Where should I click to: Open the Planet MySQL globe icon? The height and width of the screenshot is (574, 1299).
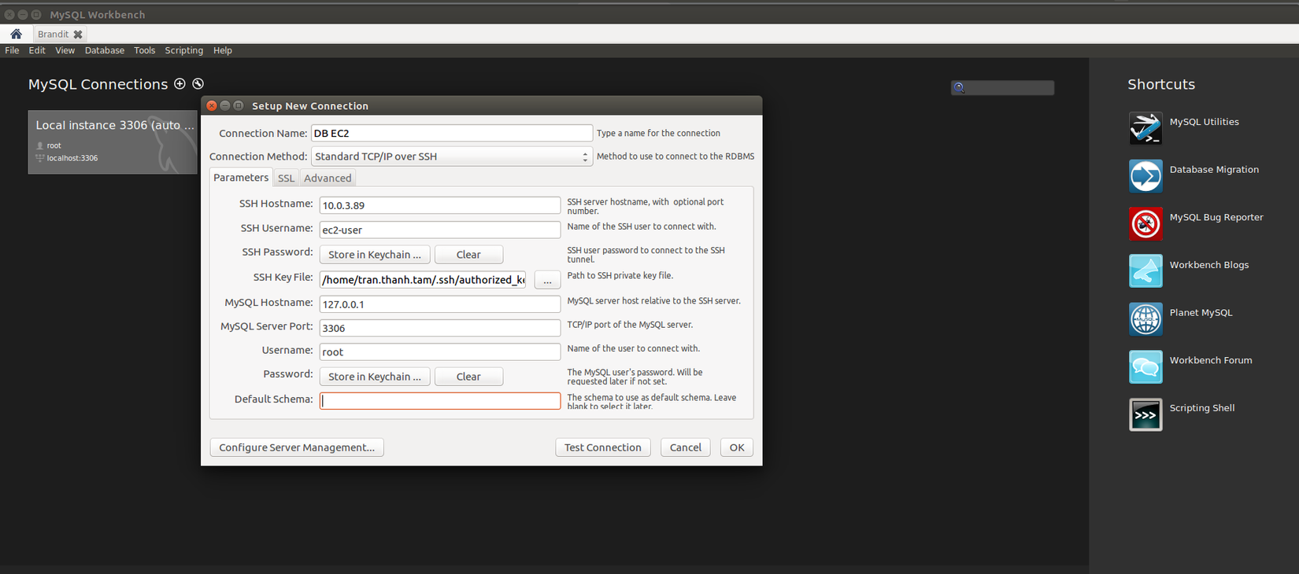point(1145,319)
